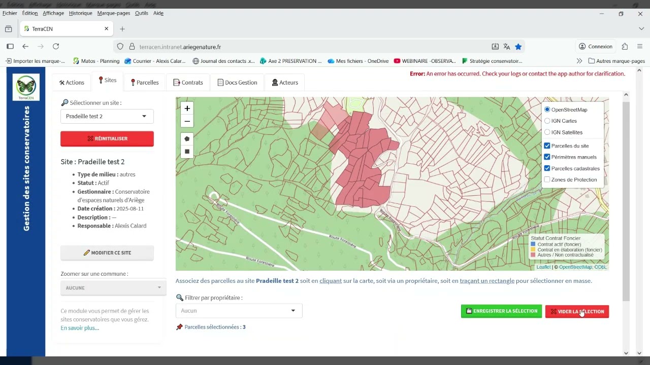Switch to the Contrats tab
This screenshot has width=650, height=365.
pos(188,82)
